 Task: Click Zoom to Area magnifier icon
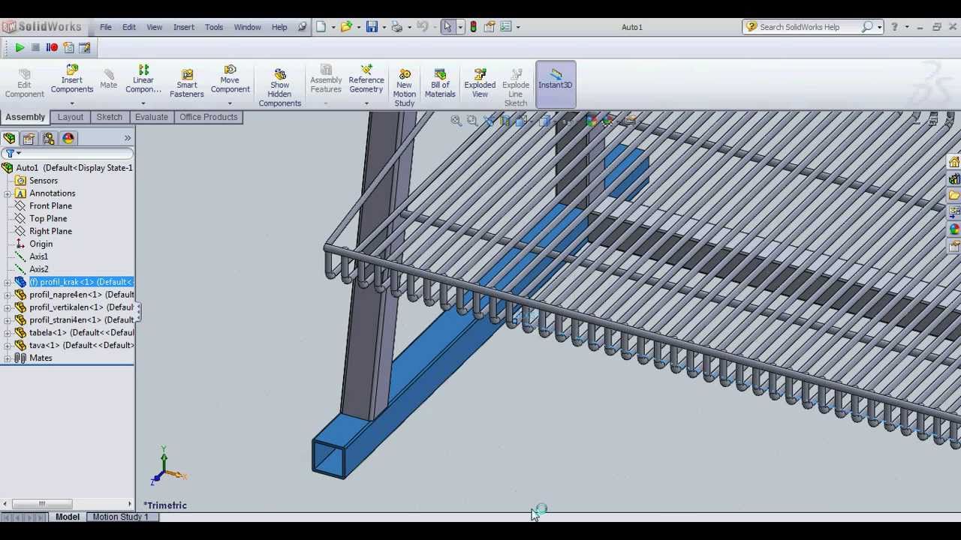(472, 121)
